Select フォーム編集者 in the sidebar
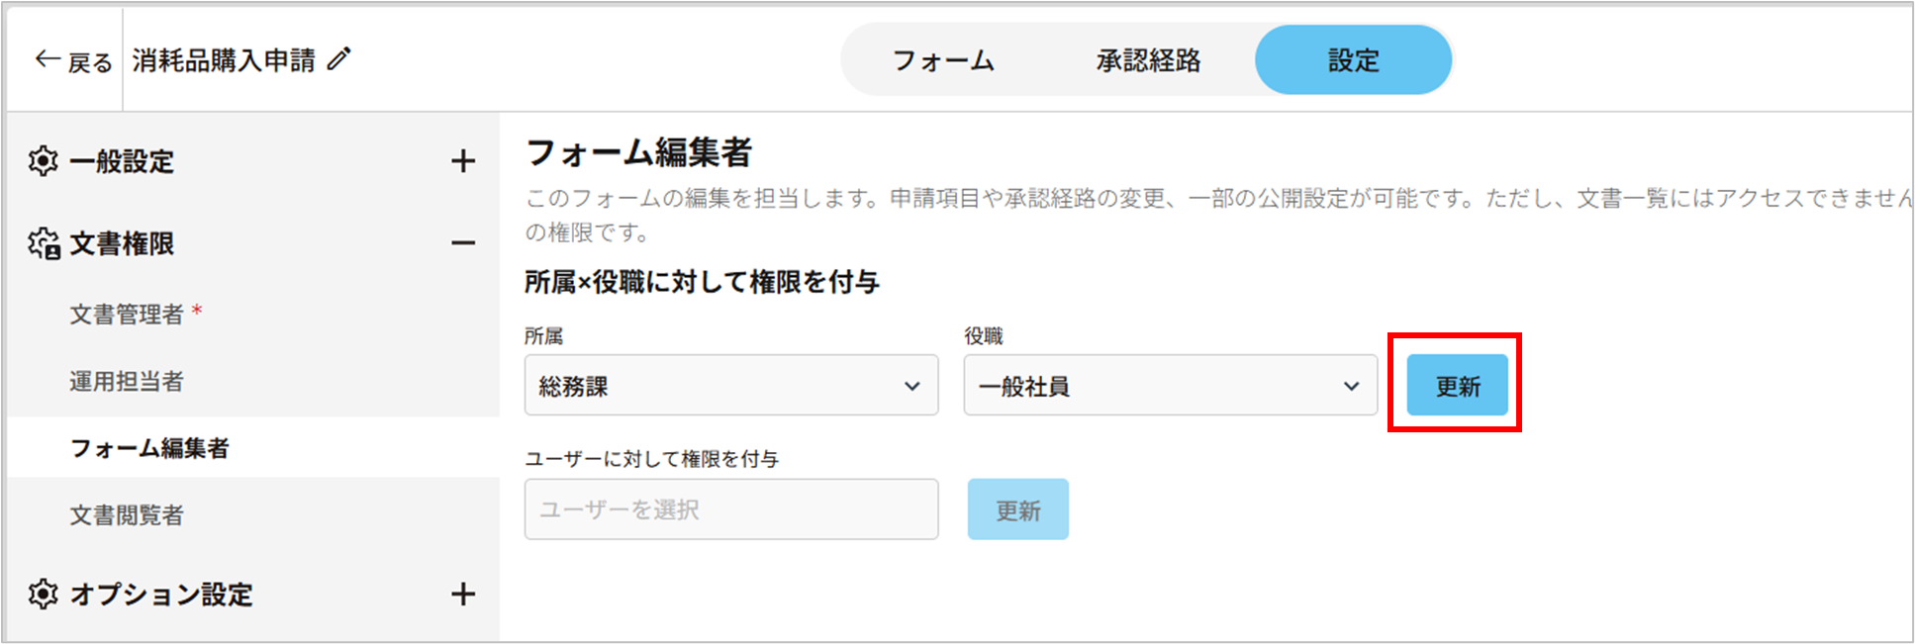The height and width of the screenshot is (644, 1915). click(149, 448)
